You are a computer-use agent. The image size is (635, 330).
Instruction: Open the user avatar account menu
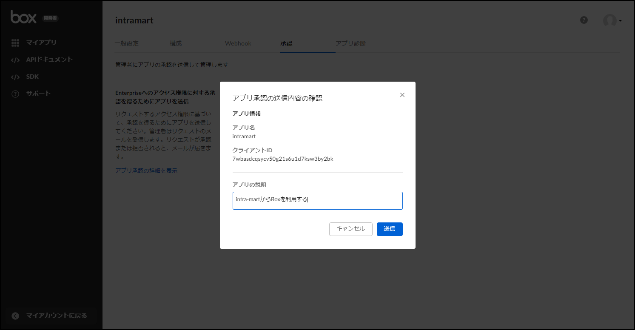[x=612, y=20]
